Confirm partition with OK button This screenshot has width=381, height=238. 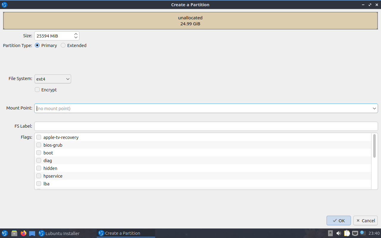click(x=338, y=220)
